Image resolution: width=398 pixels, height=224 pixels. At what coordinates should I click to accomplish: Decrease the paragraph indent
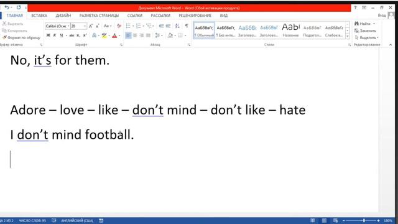tap(161, 26)
